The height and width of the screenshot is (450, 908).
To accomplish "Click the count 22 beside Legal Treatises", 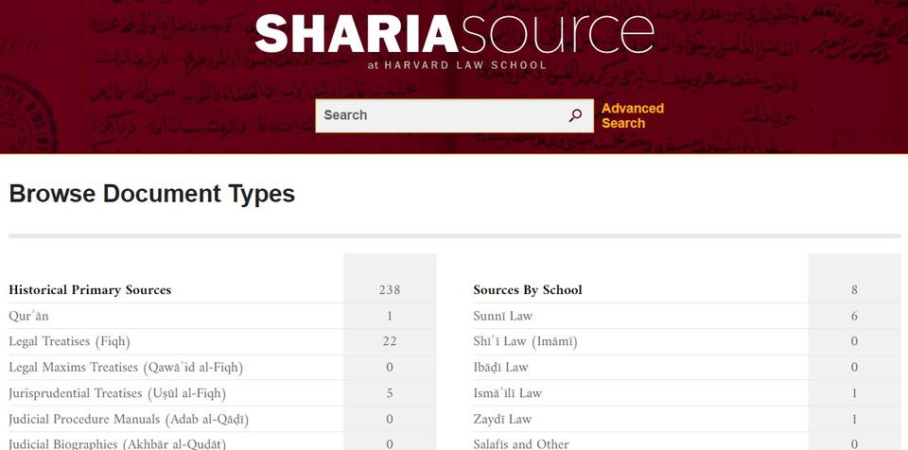I will click(390, 341).
